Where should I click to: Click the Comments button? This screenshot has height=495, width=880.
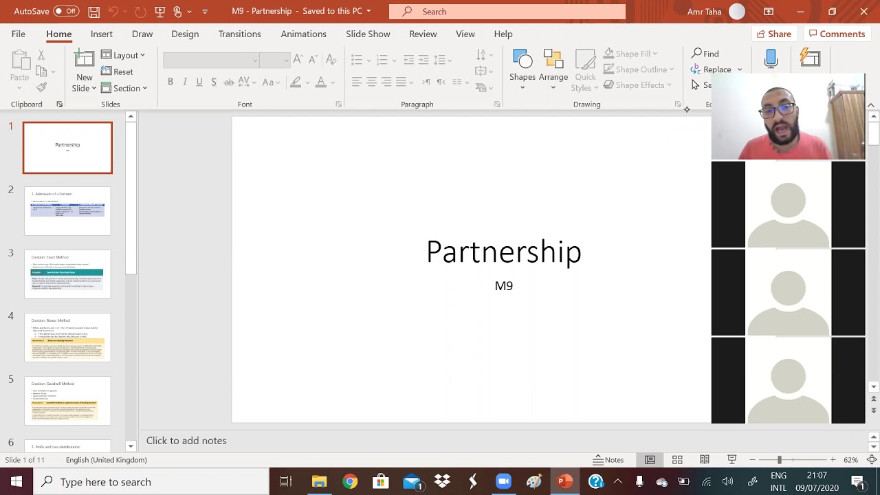tap(836, 34)
